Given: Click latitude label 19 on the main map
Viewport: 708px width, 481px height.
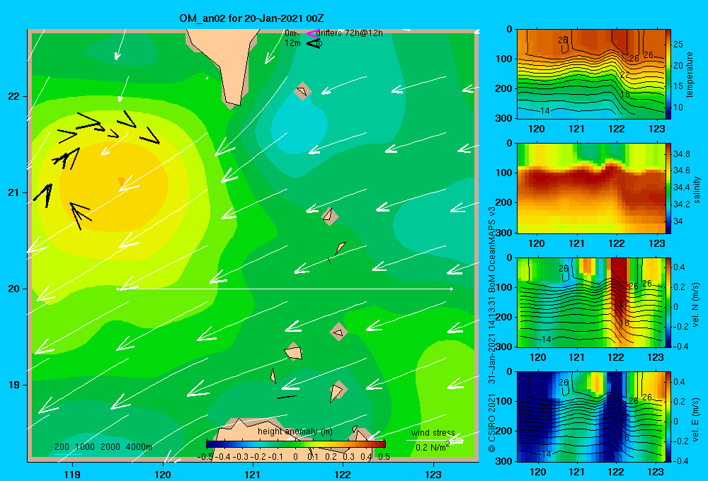Looking at the screenshot, I should click(13, 385).
